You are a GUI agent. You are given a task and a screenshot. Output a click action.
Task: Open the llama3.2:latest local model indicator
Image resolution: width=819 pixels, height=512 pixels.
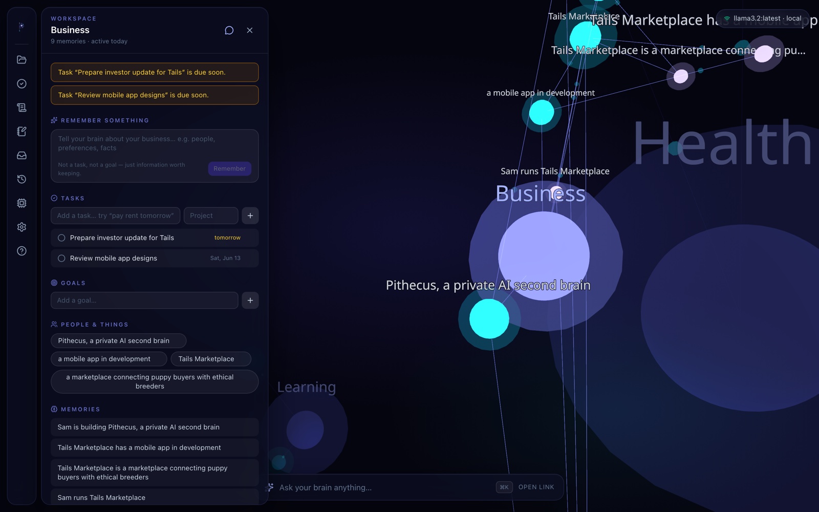763,18
